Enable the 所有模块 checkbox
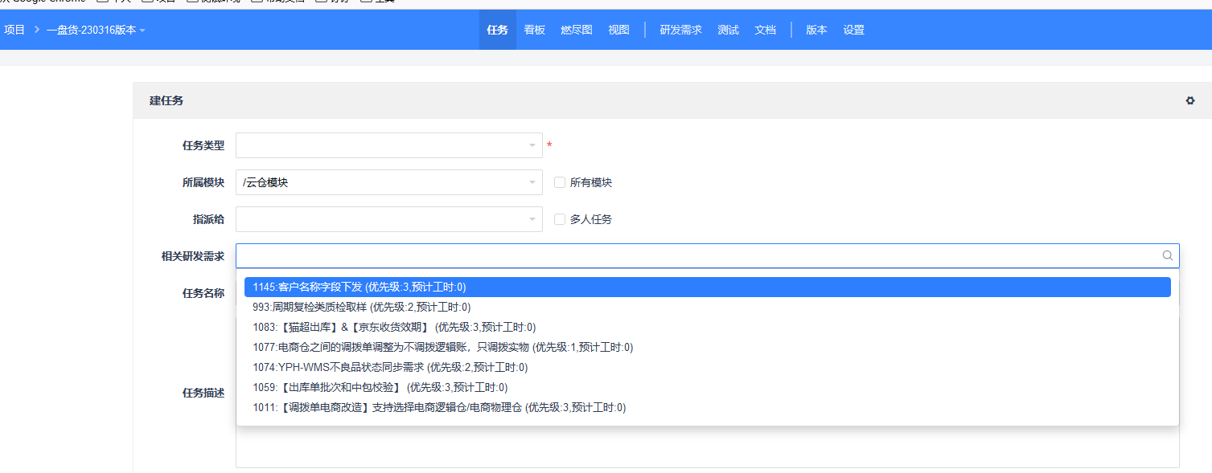This screenshot has width=1212, height=473. 560,182
